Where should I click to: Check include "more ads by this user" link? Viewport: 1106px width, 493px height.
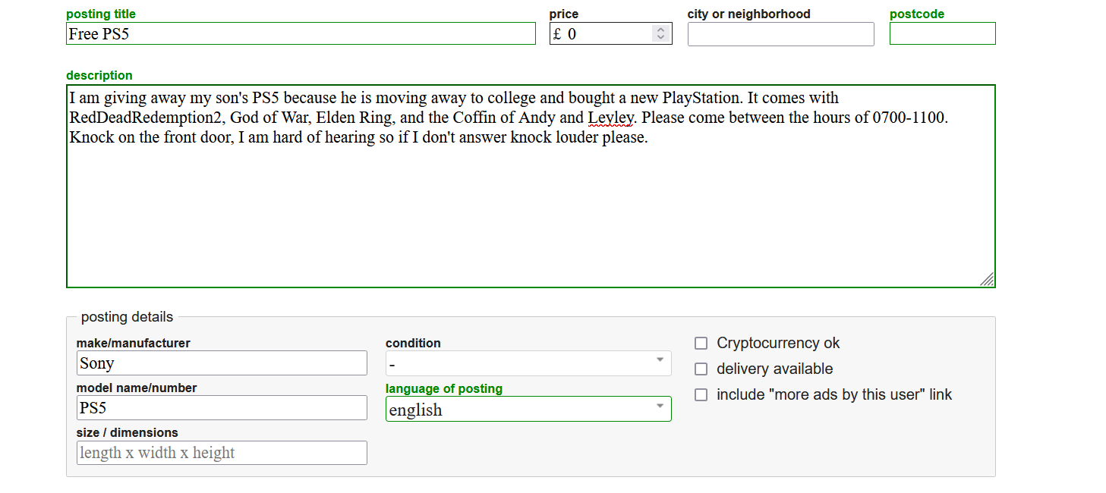[701, 395]
